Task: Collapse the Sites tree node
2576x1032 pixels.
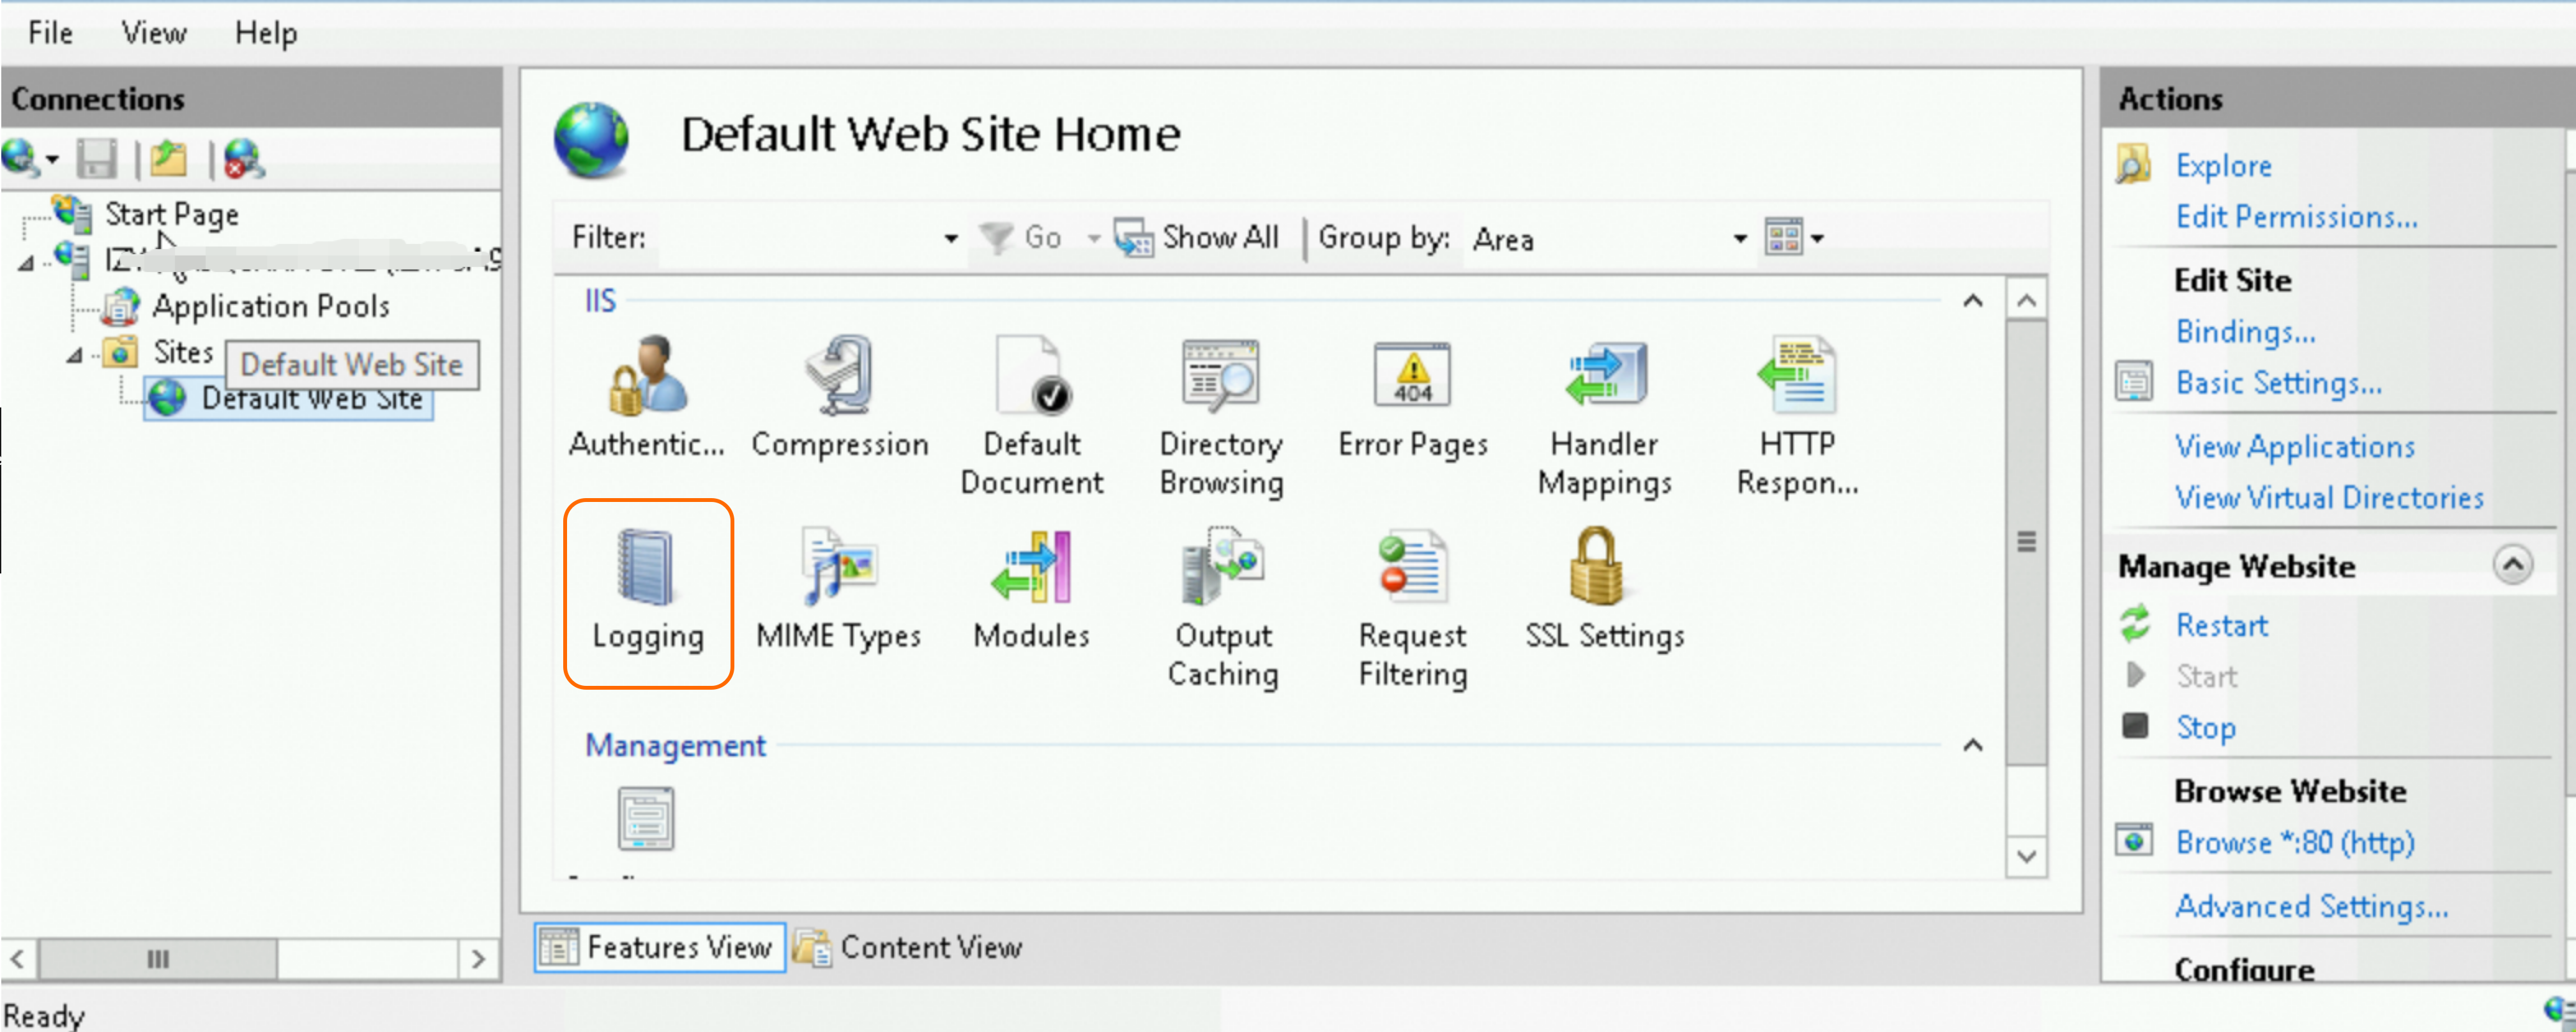Action: [74, 355]
